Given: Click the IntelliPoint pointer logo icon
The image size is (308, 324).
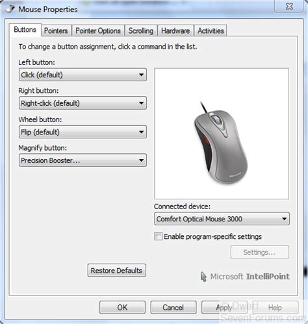Looking at the screenshot, I should point(203,277).
